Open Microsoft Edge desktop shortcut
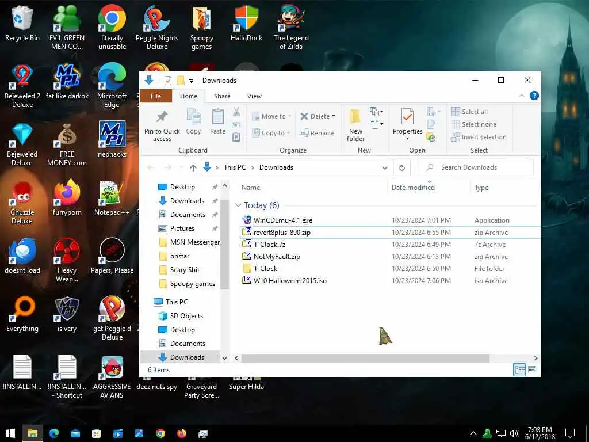Screen dimensions: 589x442 pos(112,86)
